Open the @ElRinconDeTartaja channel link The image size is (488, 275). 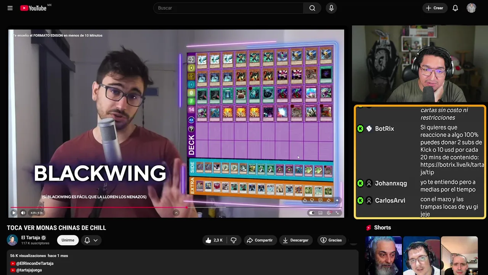pos(35,263)
